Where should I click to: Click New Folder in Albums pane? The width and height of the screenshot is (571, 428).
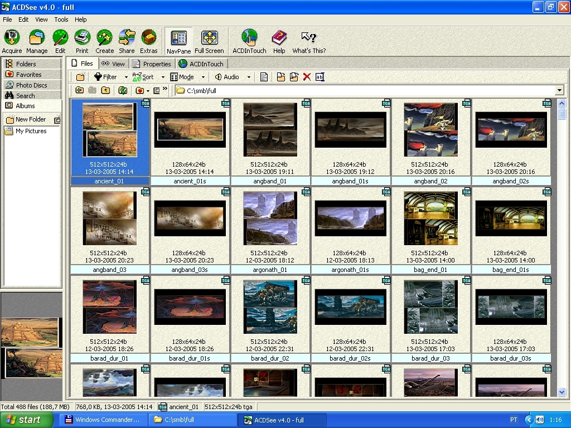pos(30,119)
